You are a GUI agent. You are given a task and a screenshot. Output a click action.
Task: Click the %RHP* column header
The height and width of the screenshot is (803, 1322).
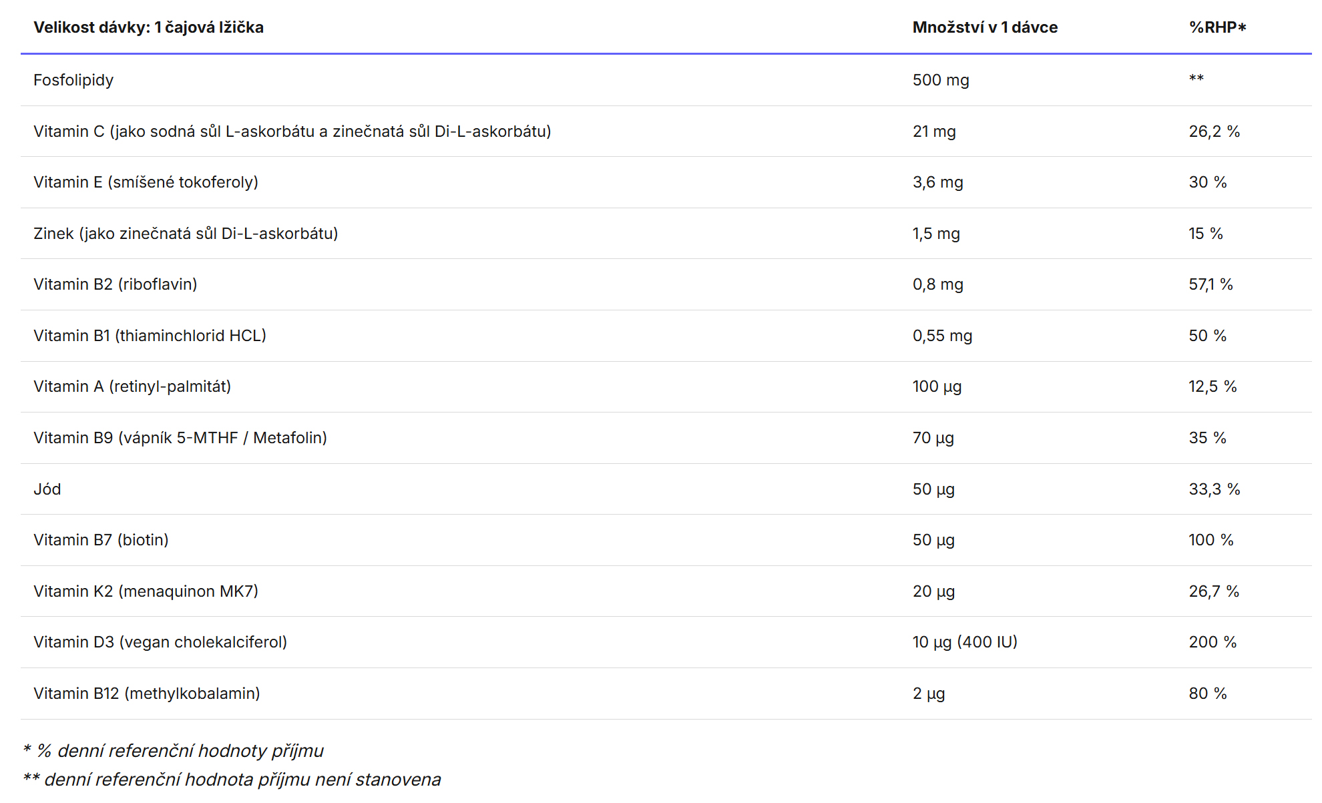1217,27
